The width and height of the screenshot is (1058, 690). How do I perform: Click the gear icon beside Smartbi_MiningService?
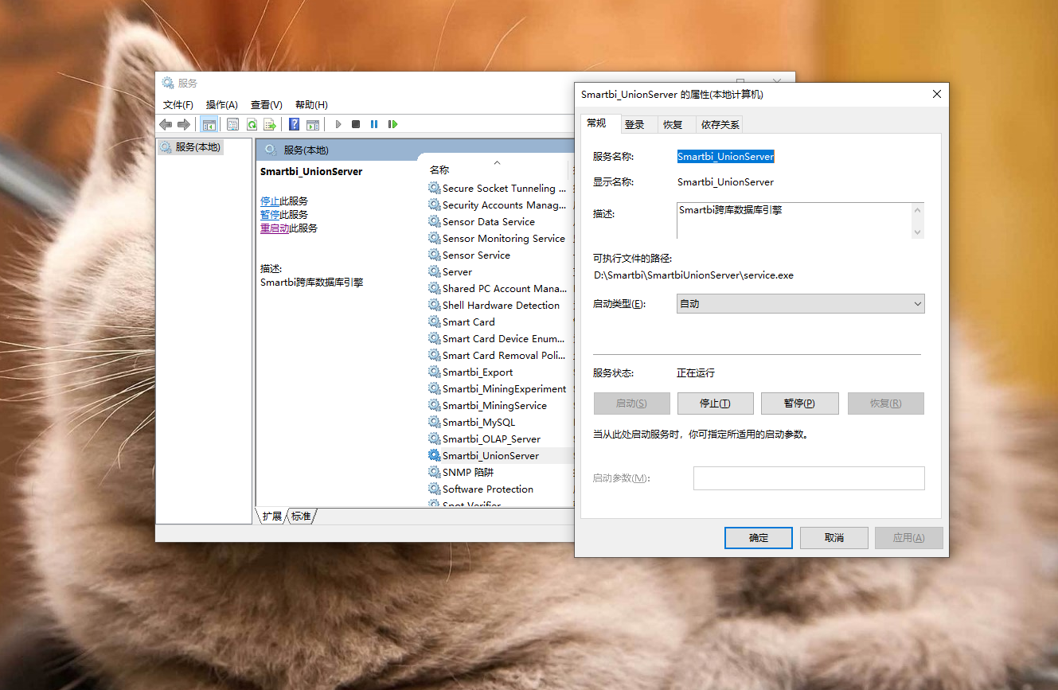pos(434,405)
